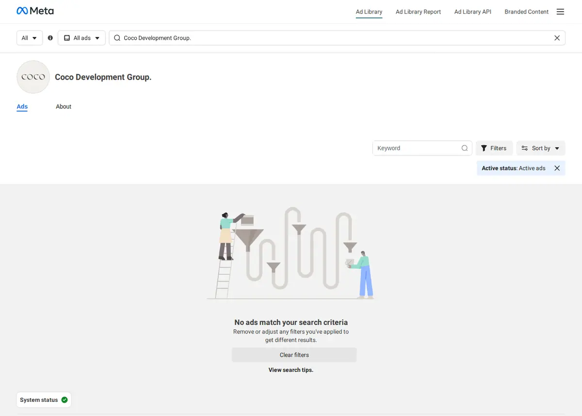Click the magnifier in Keyword field
Screen dimensions: 582x416
(x=464, y=148)
